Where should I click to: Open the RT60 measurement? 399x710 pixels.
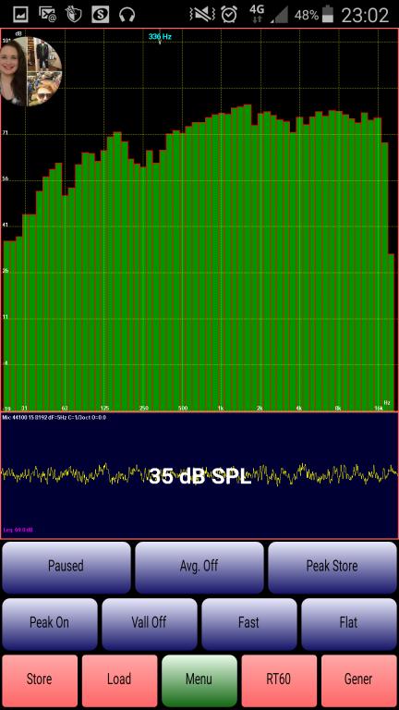point(279,680)
